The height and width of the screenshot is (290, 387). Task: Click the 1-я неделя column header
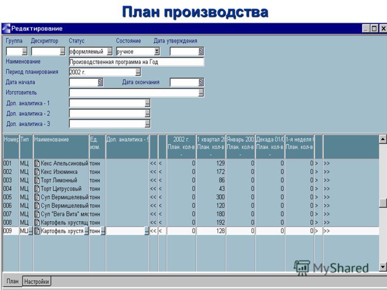coord(299,146)
